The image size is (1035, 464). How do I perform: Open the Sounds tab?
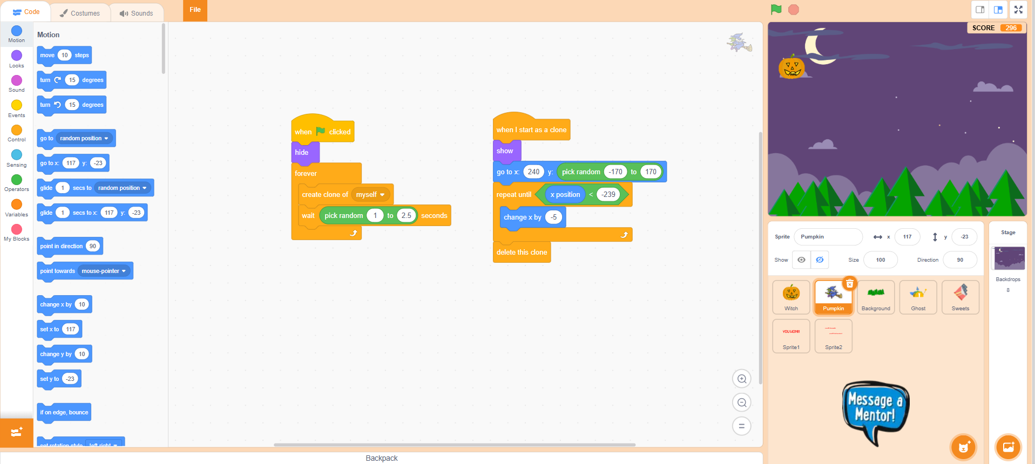(137, 13)
